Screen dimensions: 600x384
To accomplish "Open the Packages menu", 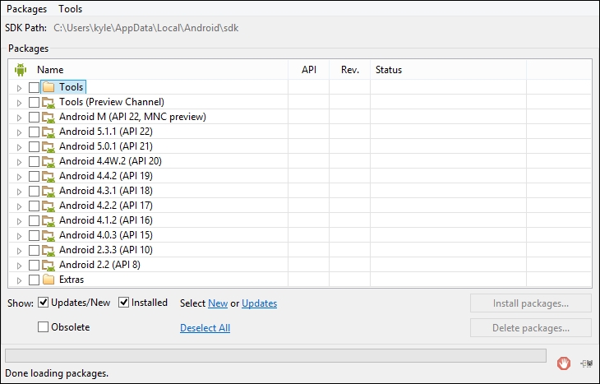I will coord(27,9).
